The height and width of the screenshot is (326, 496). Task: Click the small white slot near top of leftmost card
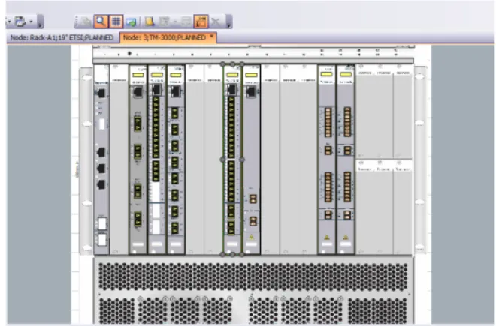102,124
